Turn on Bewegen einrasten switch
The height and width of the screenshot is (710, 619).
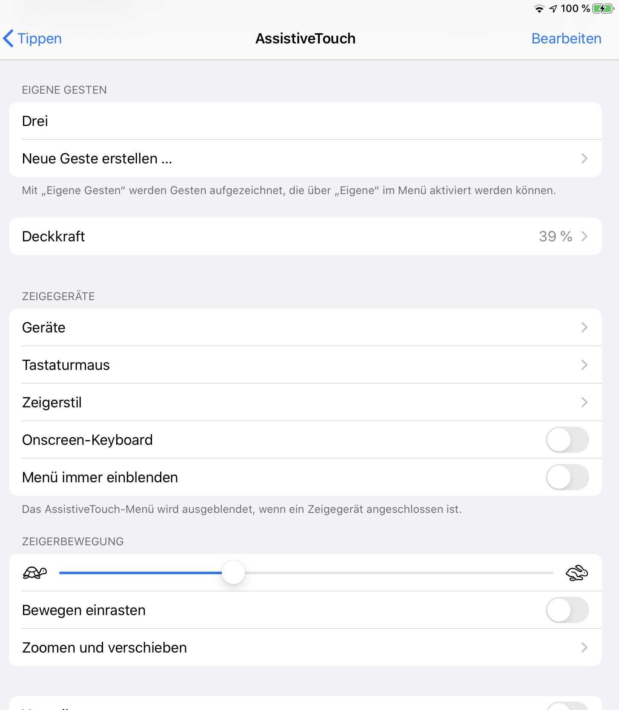click(567, 610)
